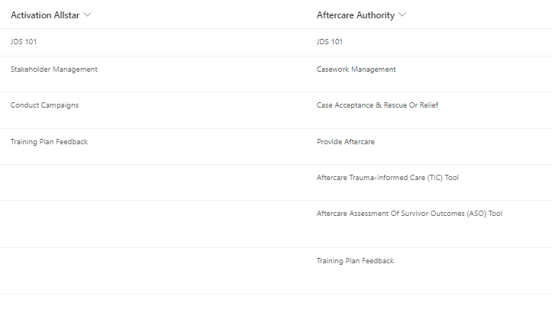Select Aftercare Assessment Of Survivor Outcomes Tool
Viewport: 552px width, 335px height.
click(409, 214)
